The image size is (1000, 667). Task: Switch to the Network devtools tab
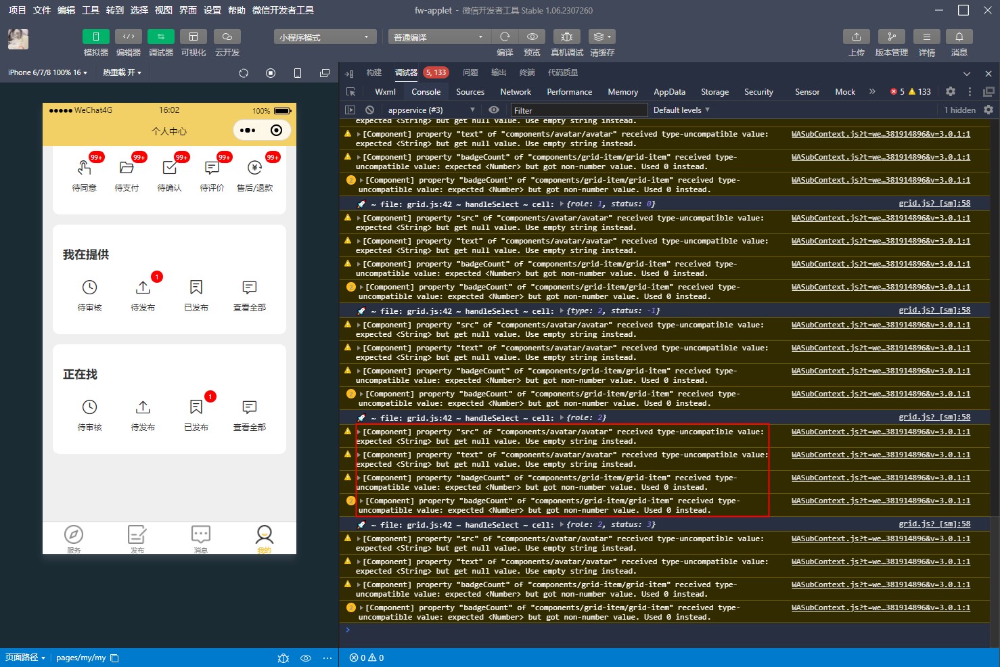[516, 92]
